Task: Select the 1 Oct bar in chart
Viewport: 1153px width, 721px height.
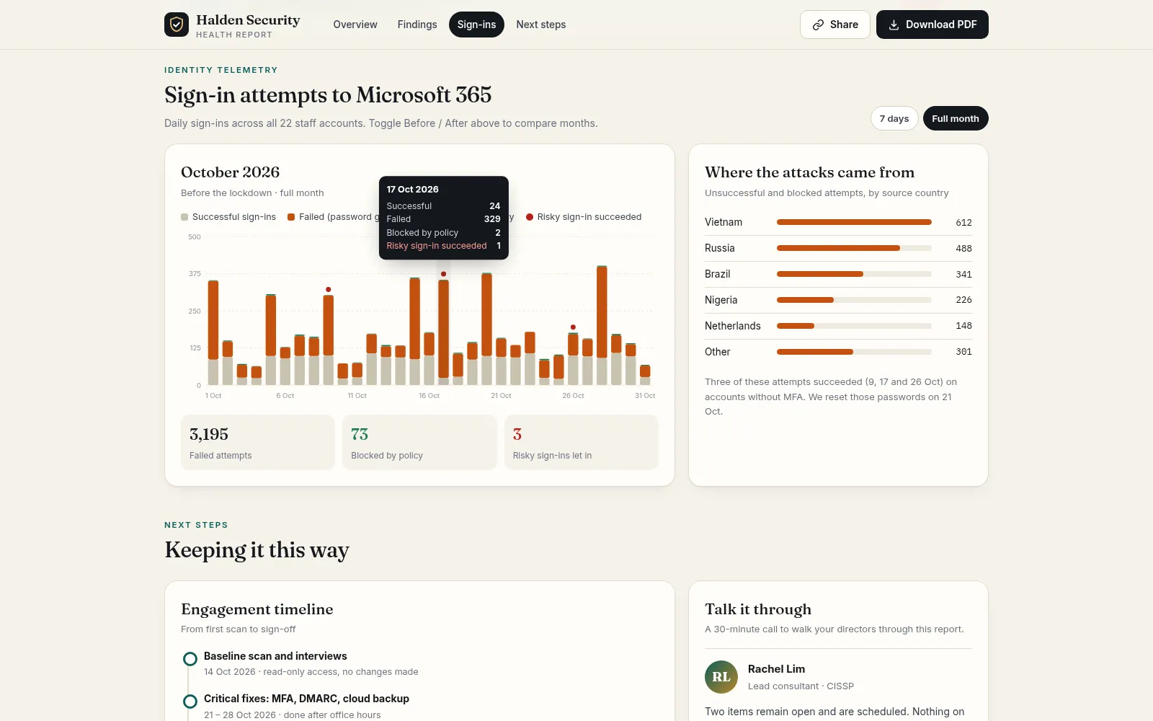Action: (213, 332)
